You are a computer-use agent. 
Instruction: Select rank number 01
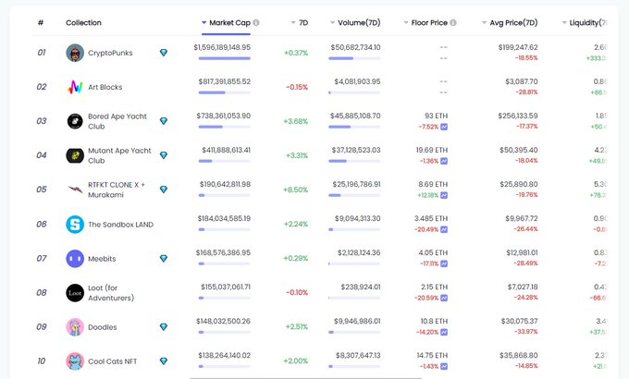(x=42, y=53)
